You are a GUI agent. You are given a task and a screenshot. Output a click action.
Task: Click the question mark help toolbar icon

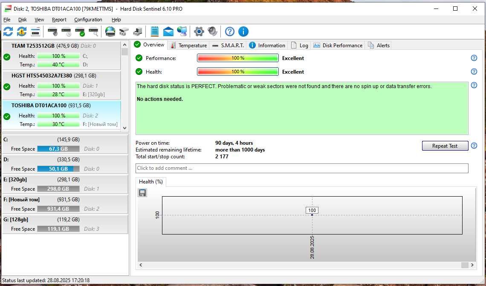click(229, 31)
